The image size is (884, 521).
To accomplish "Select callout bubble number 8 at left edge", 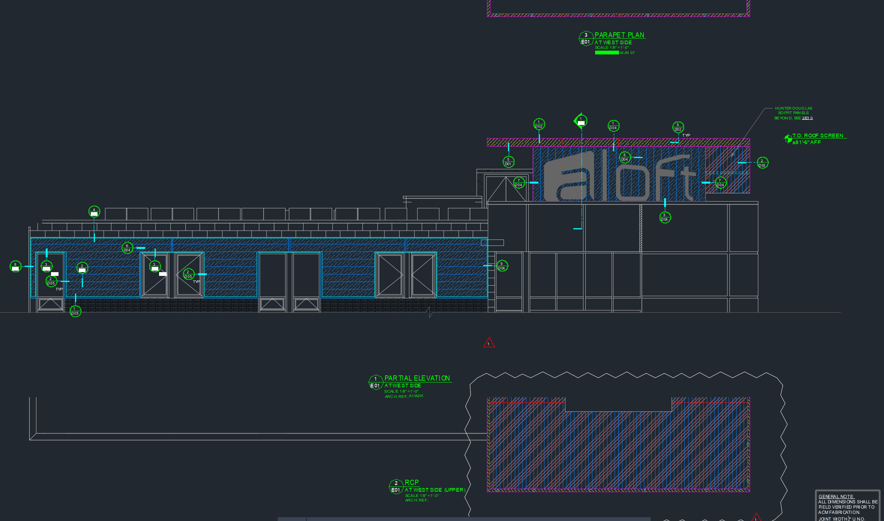I will tap(15, 267).
